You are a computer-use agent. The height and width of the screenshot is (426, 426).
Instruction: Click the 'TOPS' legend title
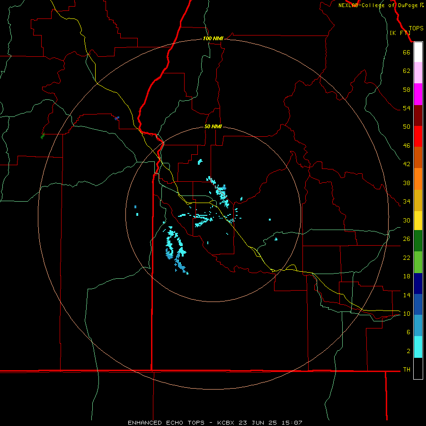(416, 28)
